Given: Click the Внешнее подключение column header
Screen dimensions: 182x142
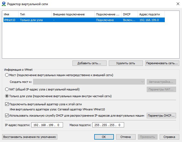Looking at the screenshot, I should [73, 14].
